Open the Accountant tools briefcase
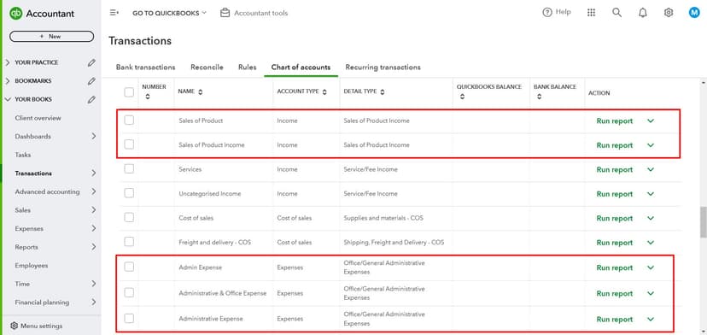Viewport: 707px width, 335px height. click(225, 13)
